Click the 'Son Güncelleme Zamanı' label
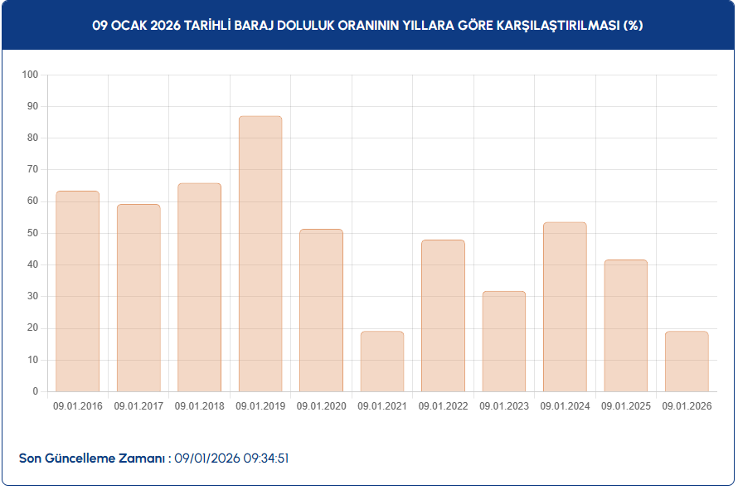Screen dimensions: 738x490 [x=91, y=458]
